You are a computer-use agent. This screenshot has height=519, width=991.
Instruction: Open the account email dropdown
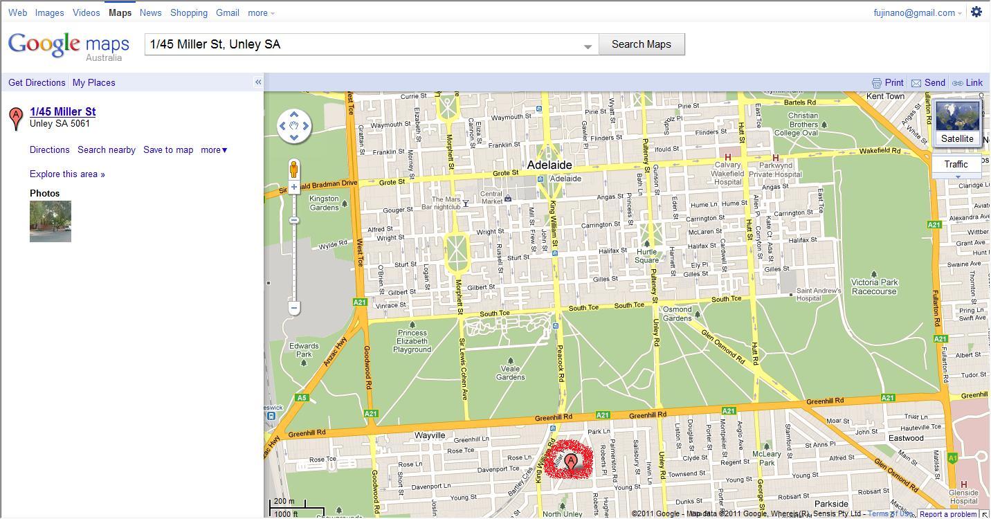click(x=919, y=12)
